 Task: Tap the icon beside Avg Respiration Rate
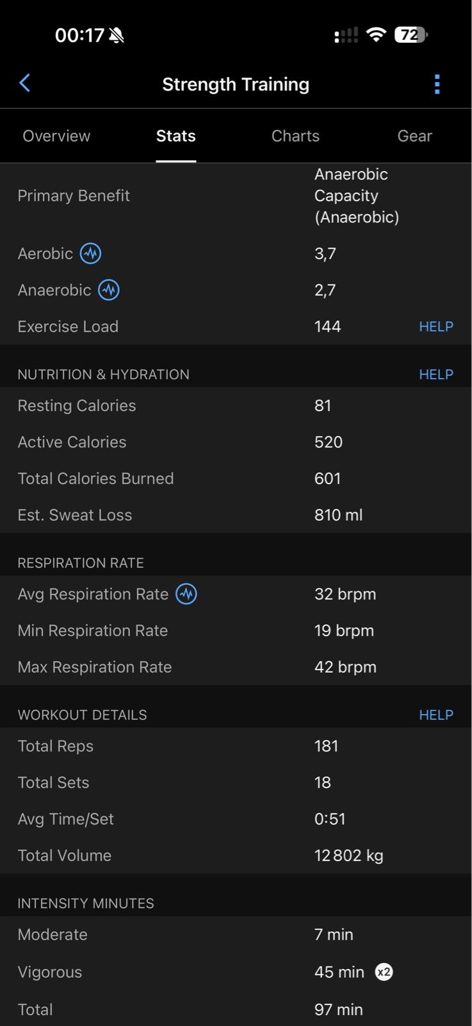click(x=186, y=594)
